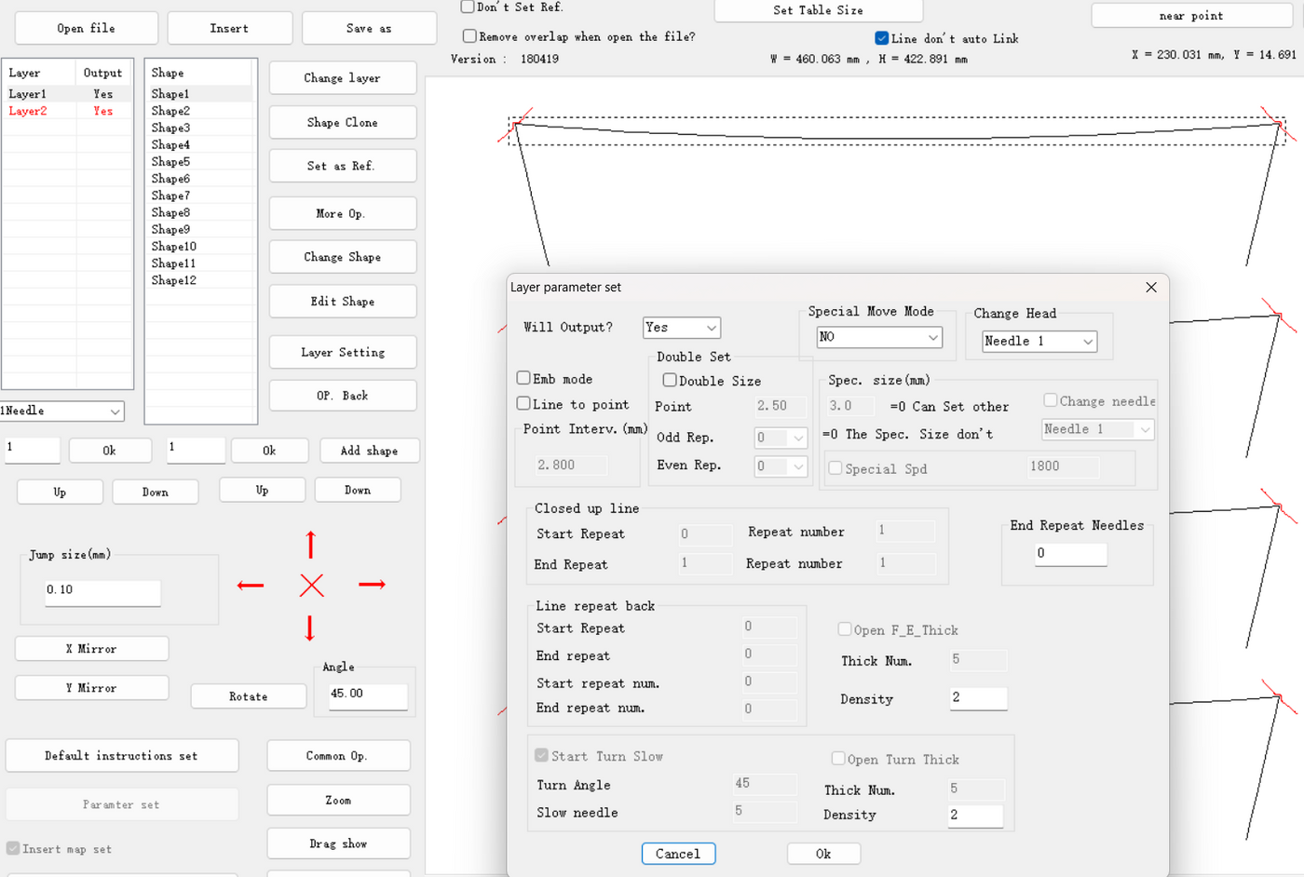Click the End Repeat Needles field
This screenshot has width=1304, height=877.
click(1070, 553)
